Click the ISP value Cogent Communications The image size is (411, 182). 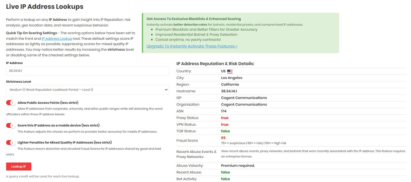244,98
